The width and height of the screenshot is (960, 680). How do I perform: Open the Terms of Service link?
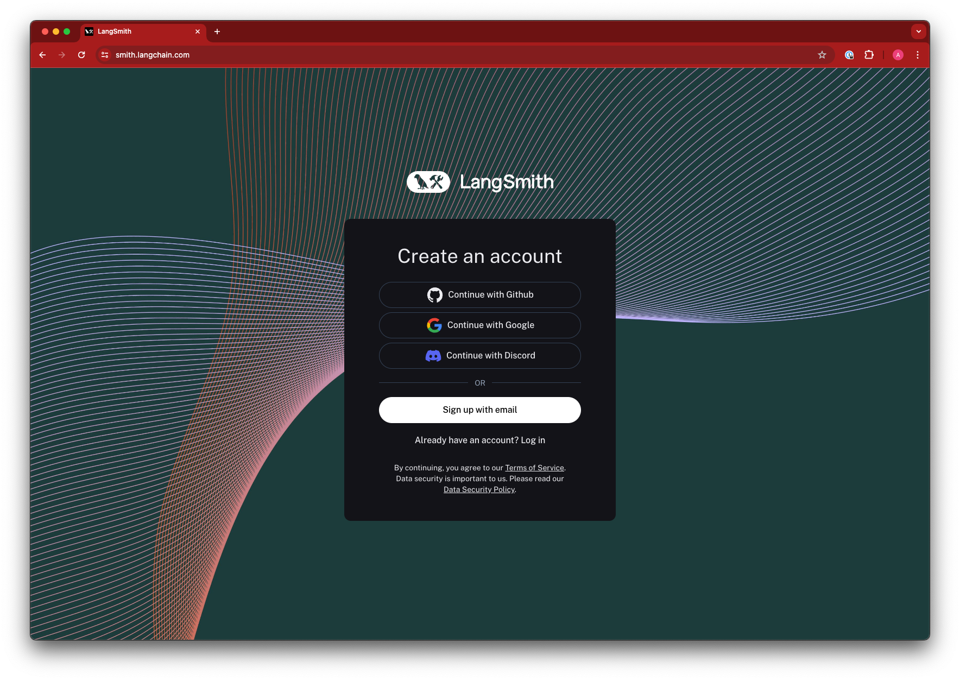(534, 468)
